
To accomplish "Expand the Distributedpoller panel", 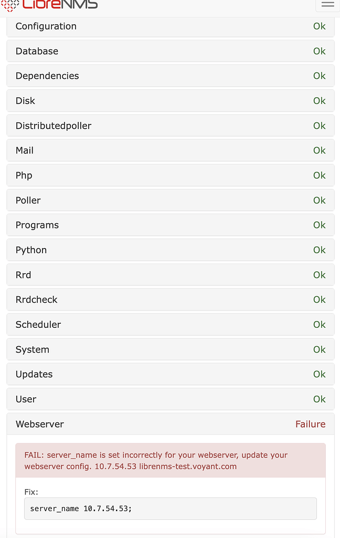I will coord(170,126).
